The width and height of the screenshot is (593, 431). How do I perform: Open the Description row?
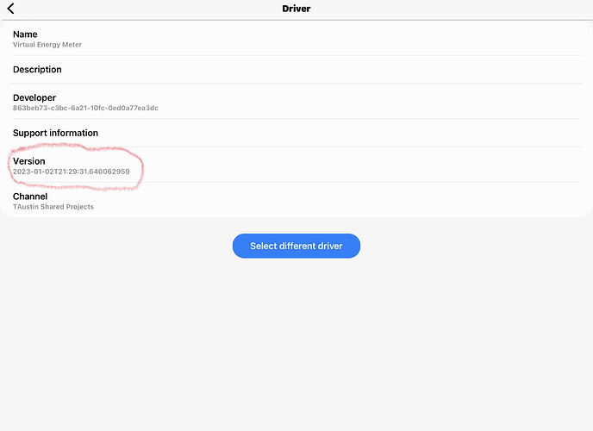pyautogui.click(x=296, y=70)
